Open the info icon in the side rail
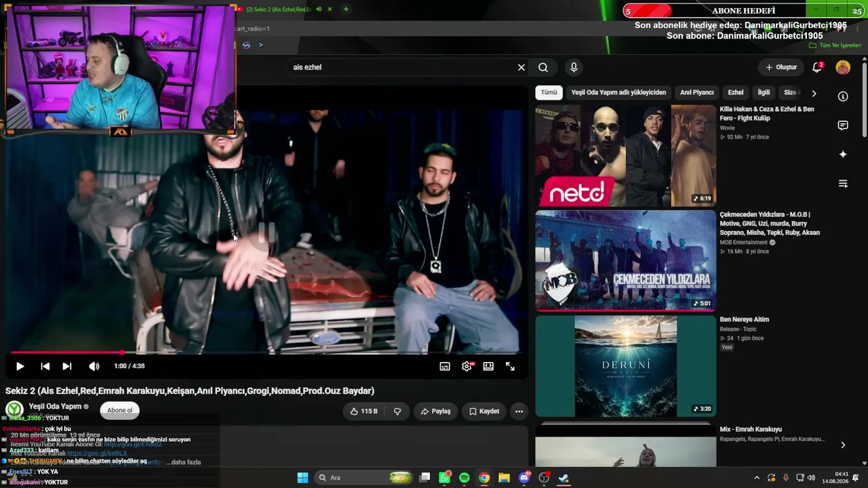Screen dimensions: 868x488 tap(843, 96)
